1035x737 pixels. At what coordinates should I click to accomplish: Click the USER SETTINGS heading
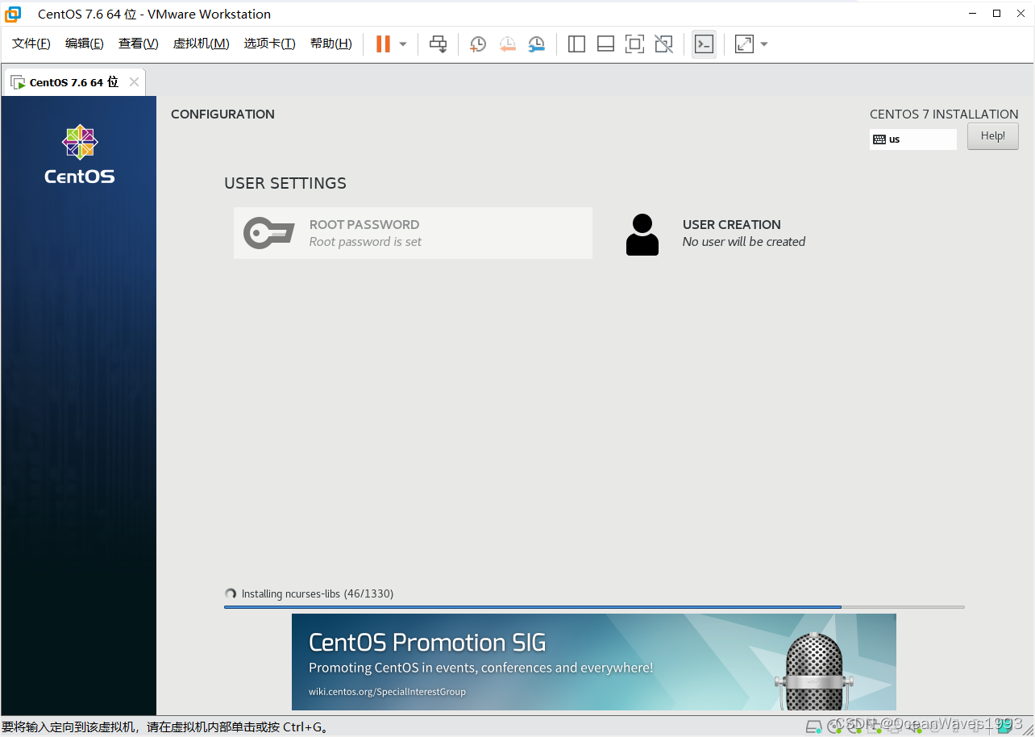[x=285, y=183]
